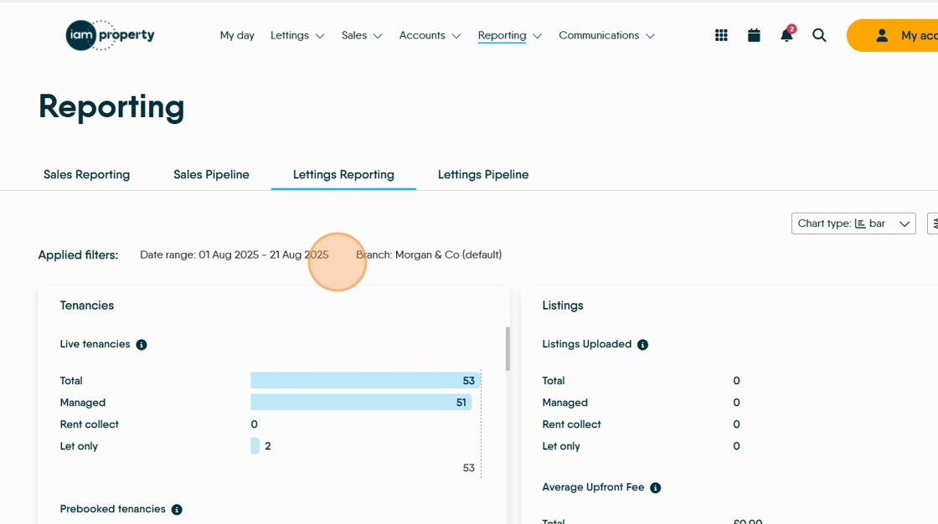This screenshot has height=524, width=938.
Task: Expand the Communications menu
Action: click(x=606, y=35)
